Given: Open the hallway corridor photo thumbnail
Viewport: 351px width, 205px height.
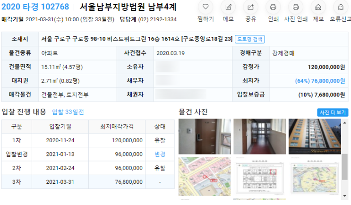Looking at the screenshot, I should click(x=260, y=137).
